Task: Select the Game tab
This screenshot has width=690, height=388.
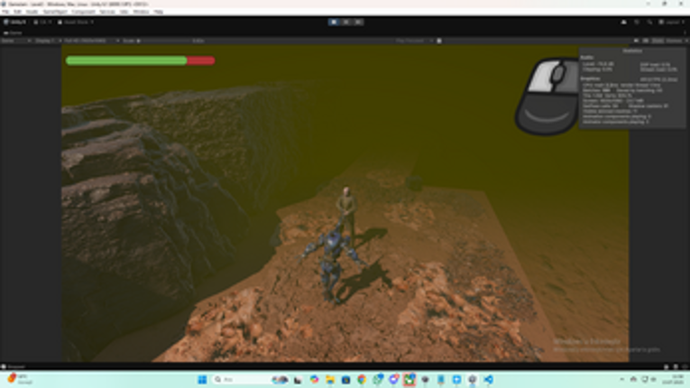Action: pyautogui.click(x=13, y=32)
